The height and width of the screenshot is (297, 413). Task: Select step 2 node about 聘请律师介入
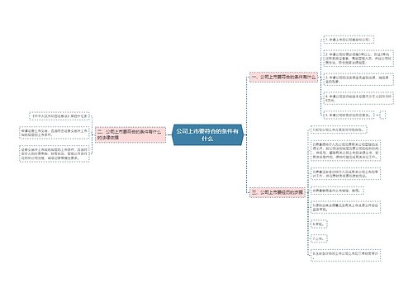coord(346,150)
